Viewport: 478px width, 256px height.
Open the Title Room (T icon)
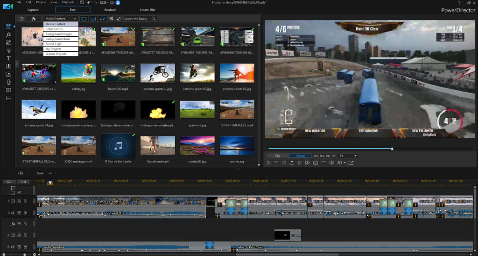tap(8, 58)
